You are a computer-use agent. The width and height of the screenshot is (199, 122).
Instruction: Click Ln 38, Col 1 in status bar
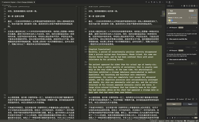(154, 121)
